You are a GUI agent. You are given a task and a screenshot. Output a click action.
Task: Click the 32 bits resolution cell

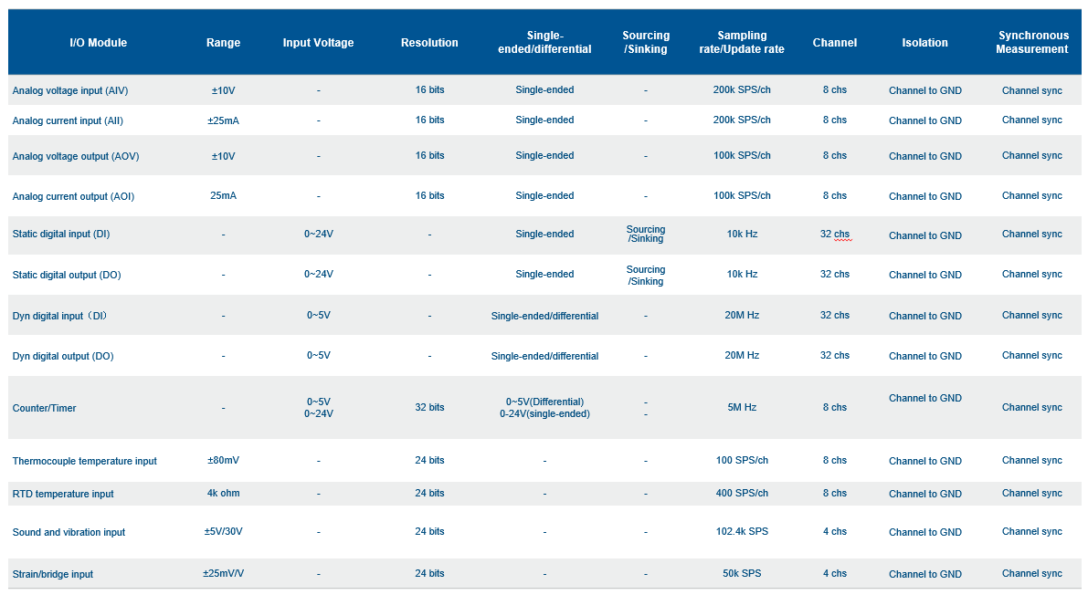(429, 408)
